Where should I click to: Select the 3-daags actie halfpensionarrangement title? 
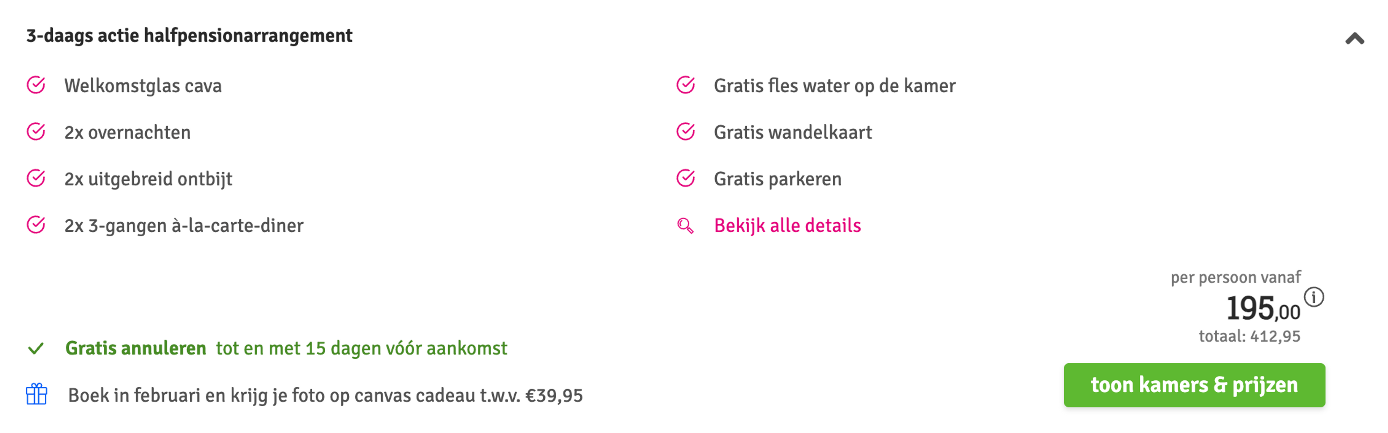(189, 35)
